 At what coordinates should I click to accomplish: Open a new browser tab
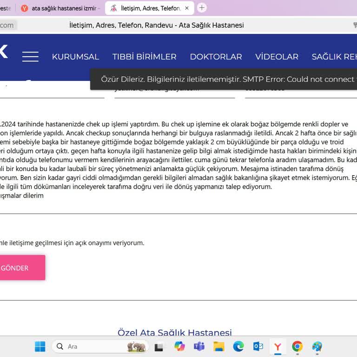click(x=202, y=8)
